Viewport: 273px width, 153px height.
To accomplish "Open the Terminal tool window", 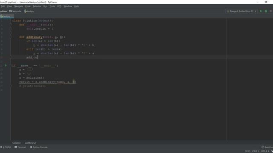I will point(20,147).
